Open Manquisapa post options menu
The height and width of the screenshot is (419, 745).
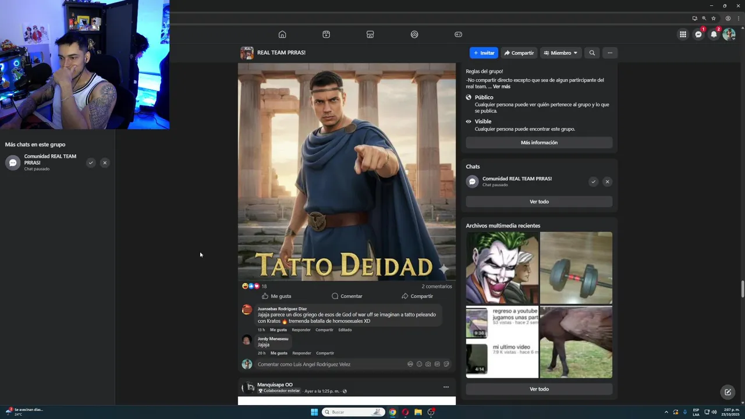446,387
